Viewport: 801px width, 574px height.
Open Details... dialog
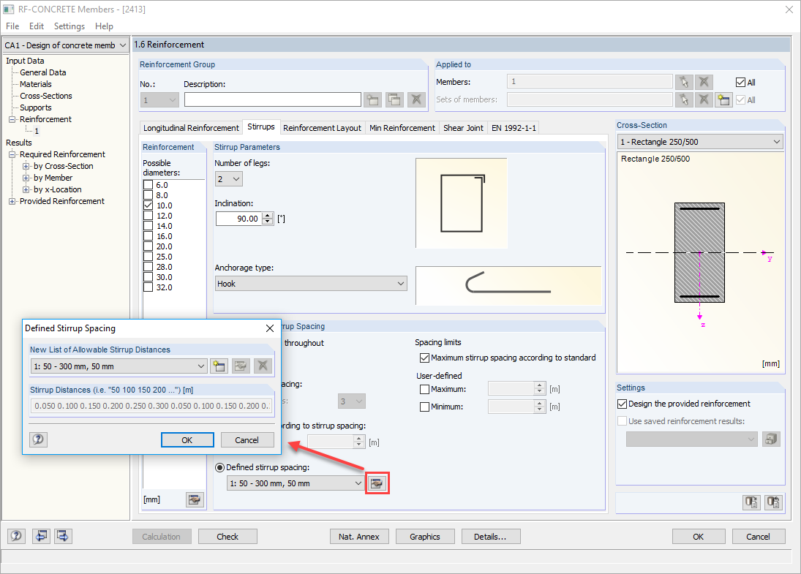point(490,536)
